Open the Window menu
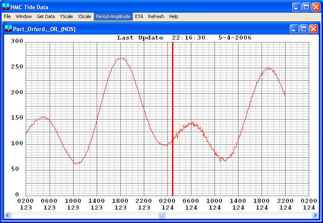323x223 pixels. pyautogui.click(x=24, y=16)
